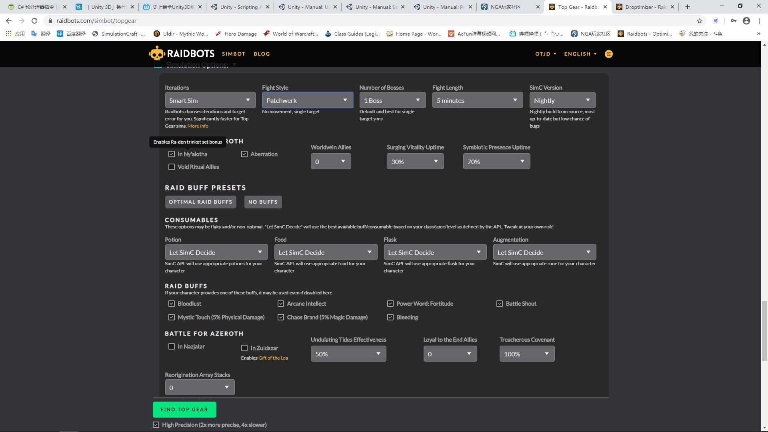The image size is (768, 432).
Task: Open the Fight Style Patchwerk dropdown
Action: pos(307,100)
